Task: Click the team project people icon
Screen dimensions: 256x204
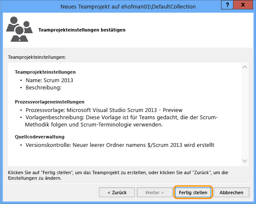Action: (20, 29)
